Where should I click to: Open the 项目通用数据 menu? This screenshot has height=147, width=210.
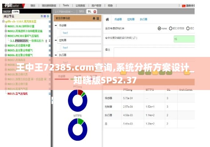pyautogui.click(x=49, y=6)
